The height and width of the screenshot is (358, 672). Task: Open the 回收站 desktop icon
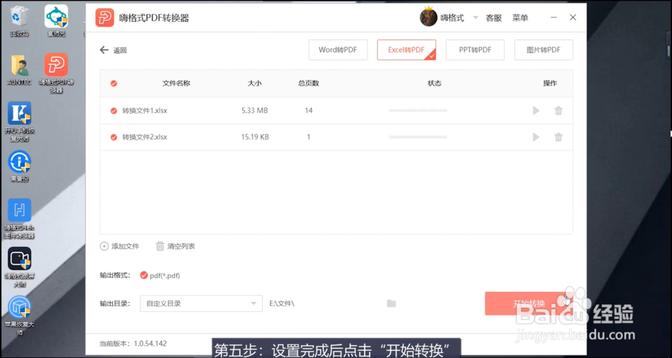pos(19,21)
